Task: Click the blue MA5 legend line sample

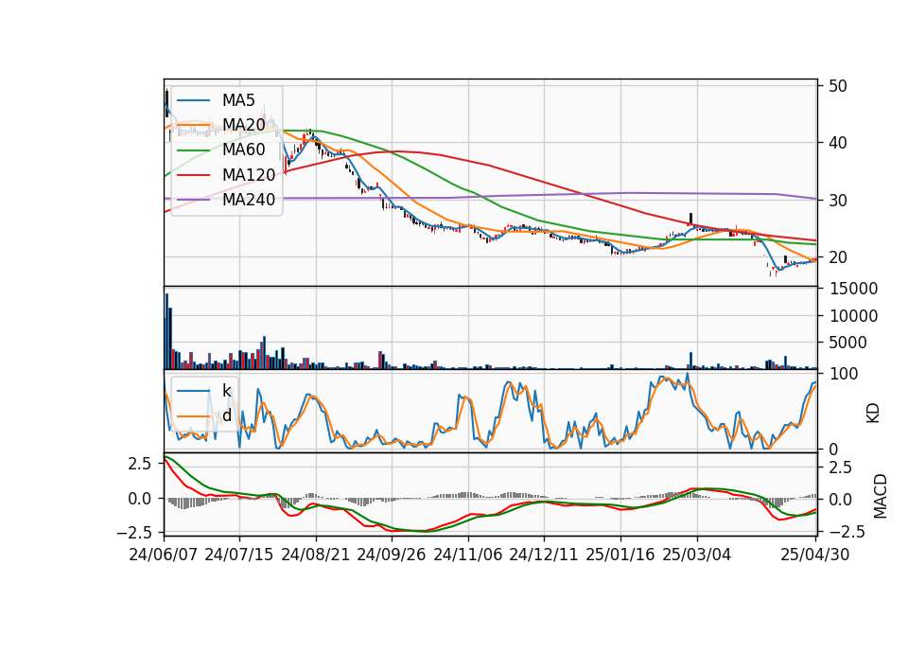Action: 193,100
